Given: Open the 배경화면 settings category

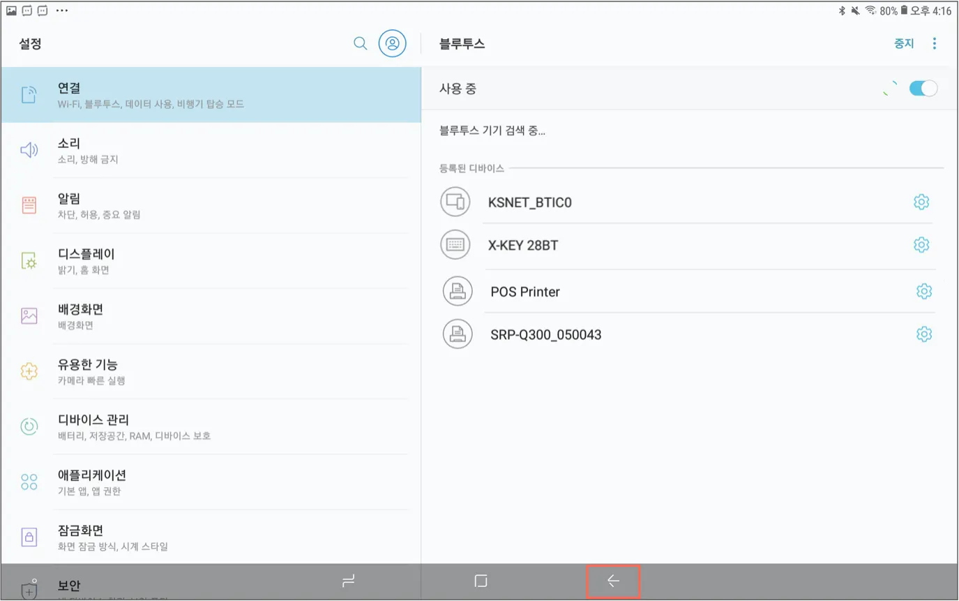Looking at the screenshot, I should point(211,316).
